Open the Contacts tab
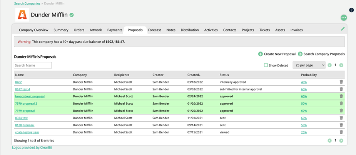The width and height of the screenshot is (356, 155). click(x=230, y=30)
